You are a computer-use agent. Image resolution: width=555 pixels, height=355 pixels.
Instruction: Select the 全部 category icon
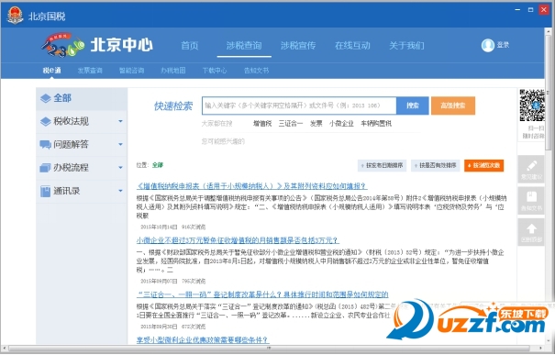tap(45, 98)
